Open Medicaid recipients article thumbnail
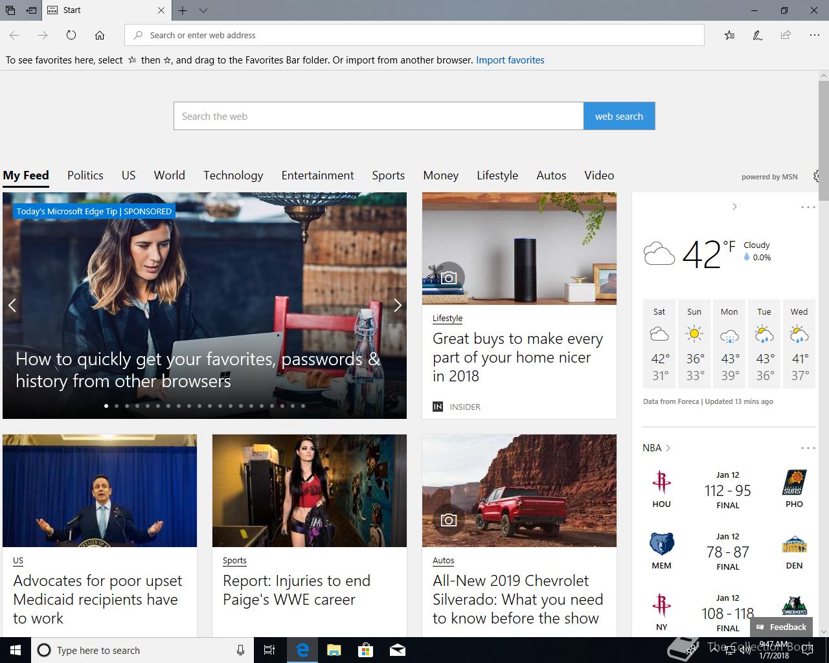Screen dimensions: 829x663 pyautogui.click(x=100, y=491)
